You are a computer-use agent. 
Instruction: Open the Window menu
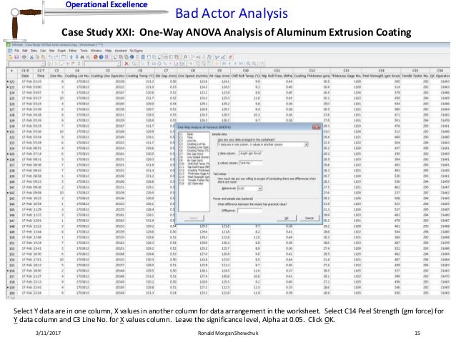click(x=96, y=51)
